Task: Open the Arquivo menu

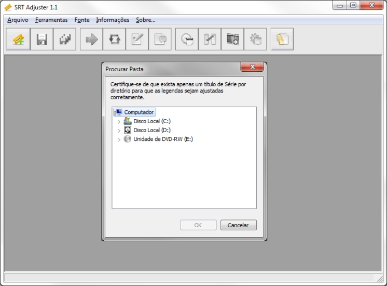Action: point(18,20)
